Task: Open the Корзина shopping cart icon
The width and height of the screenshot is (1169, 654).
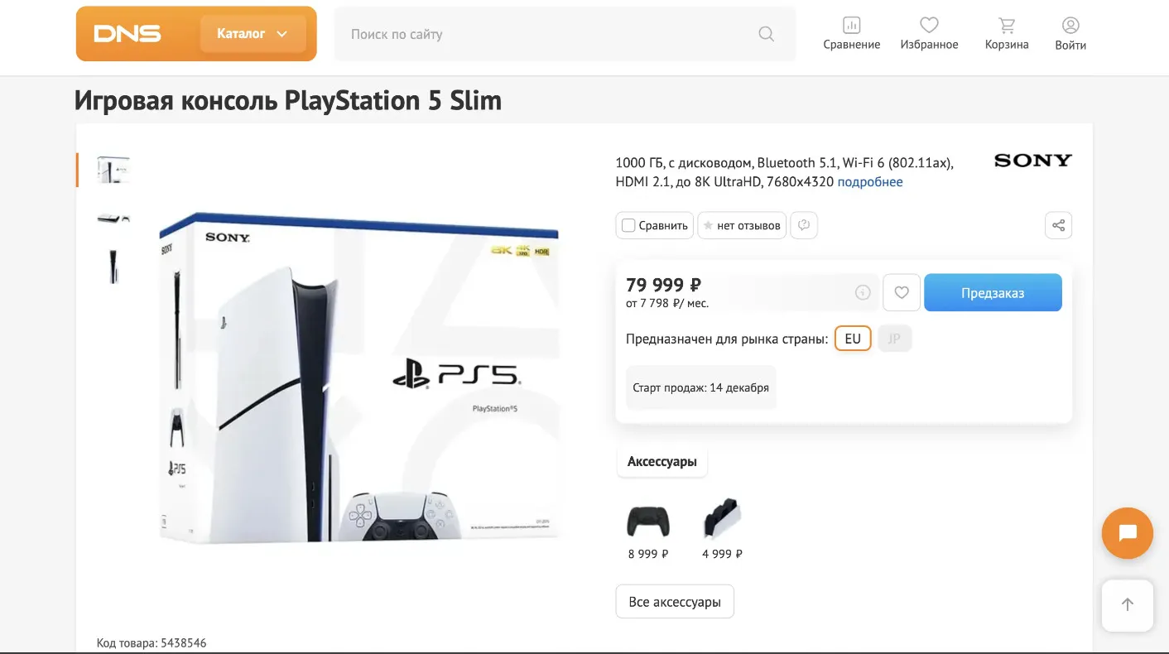Action: 1007,25
